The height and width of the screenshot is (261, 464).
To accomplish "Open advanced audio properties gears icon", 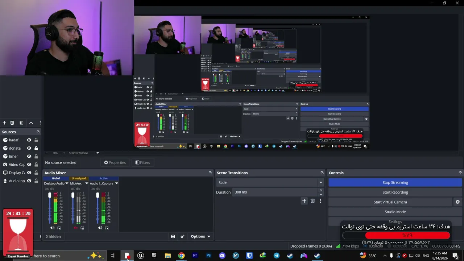I will click(x=182, y=236).
